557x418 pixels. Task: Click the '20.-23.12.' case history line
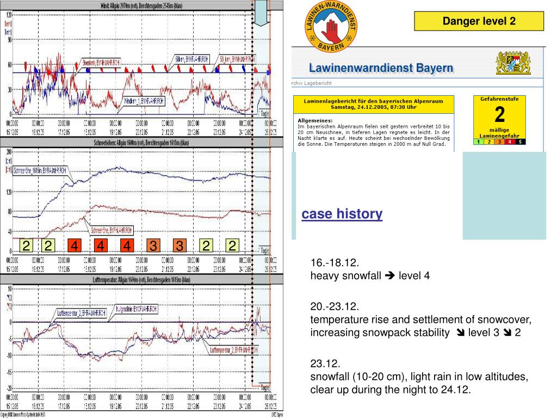click(x=335, y=306)
